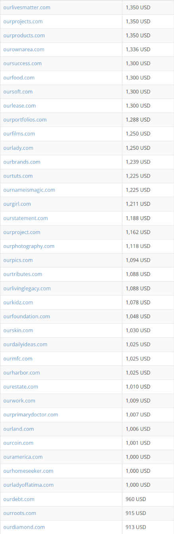
Task: Open ourladyoffatima.com listing
Action: coord(28,485)
